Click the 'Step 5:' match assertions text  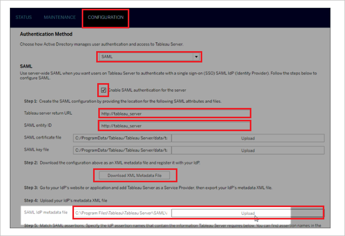pyautogui.click(x=173, y=226)
